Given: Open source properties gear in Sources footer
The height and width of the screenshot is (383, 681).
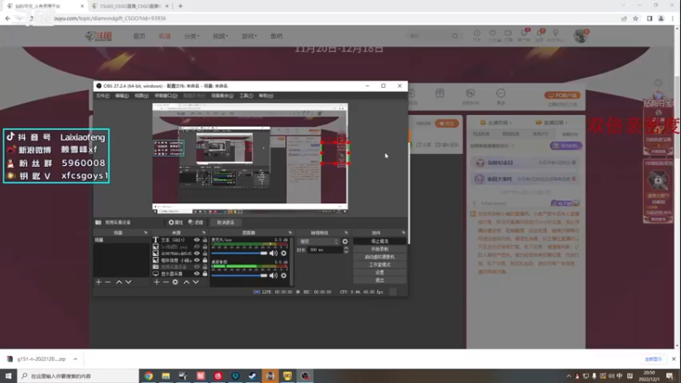Looking at the screenshot, I should tap(175, 283).
